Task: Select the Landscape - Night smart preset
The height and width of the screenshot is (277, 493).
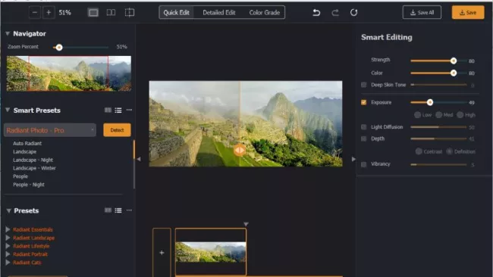Action: (33, 160)
